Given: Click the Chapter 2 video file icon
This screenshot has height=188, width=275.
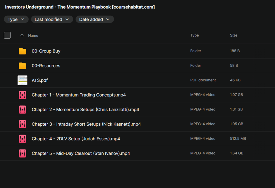Looking at the screenshot, I should 23,110.
